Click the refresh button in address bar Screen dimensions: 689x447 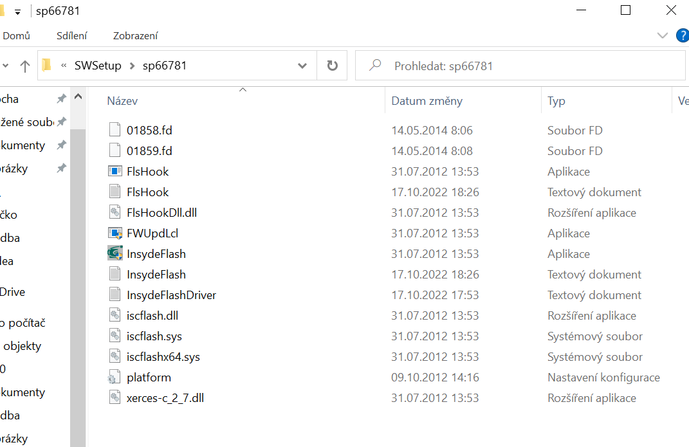coord(332,66)
